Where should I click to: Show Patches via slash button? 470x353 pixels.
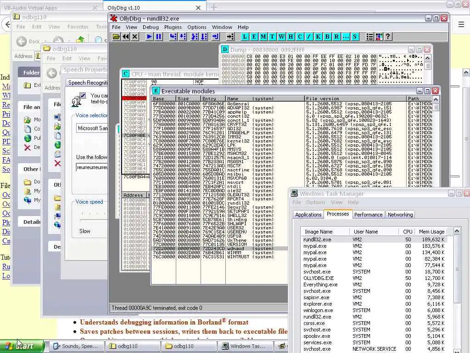309,37
